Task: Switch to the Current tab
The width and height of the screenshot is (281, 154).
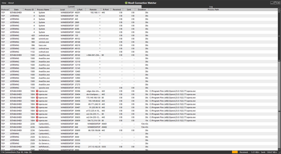Action: [x=71, y=7]
